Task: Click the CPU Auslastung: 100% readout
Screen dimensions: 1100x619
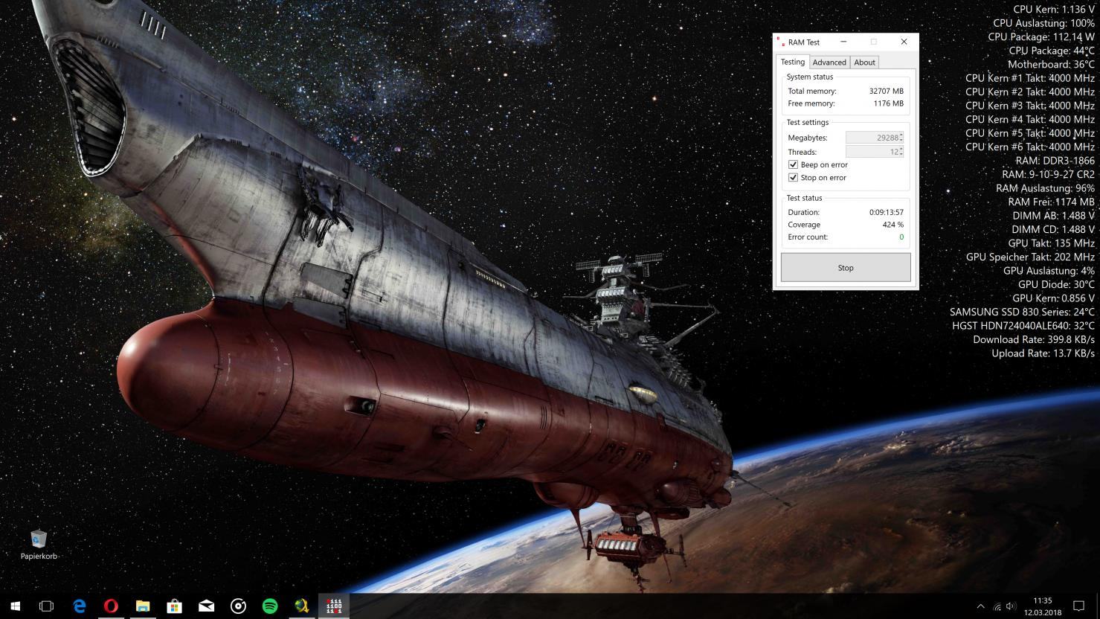Action: (1043, 23)
